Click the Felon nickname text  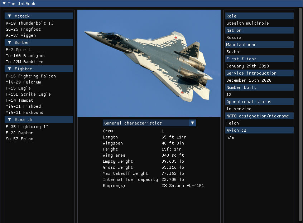point(230,123)
